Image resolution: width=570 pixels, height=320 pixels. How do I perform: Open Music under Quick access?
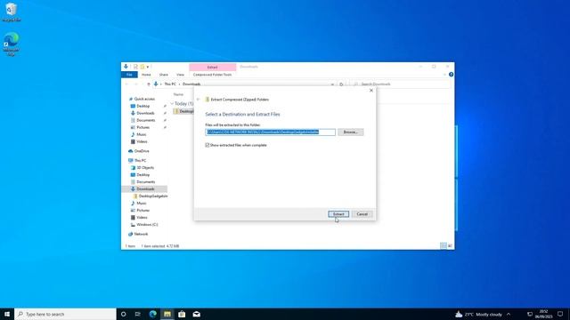click(x=141, y=134)
